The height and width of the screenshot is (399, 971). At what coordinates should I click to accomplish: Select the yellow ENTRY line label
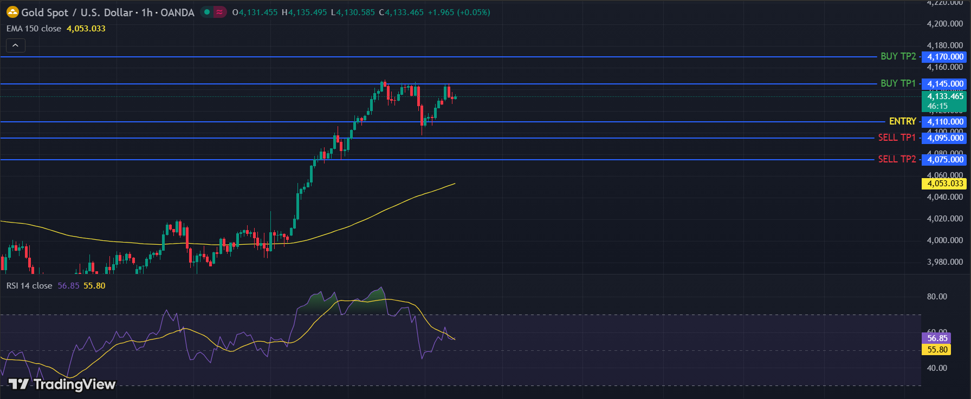902,121
